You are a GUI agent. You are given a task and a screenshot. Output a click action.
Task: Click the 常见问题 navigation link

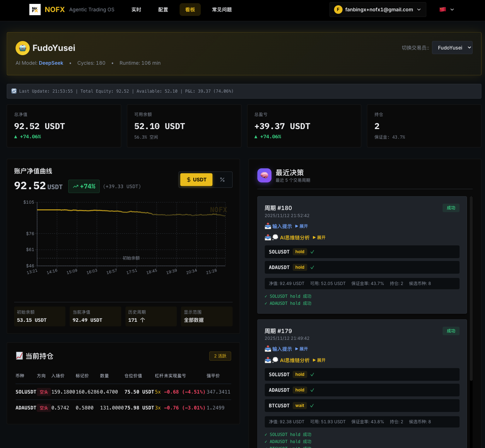click(222, 10)
